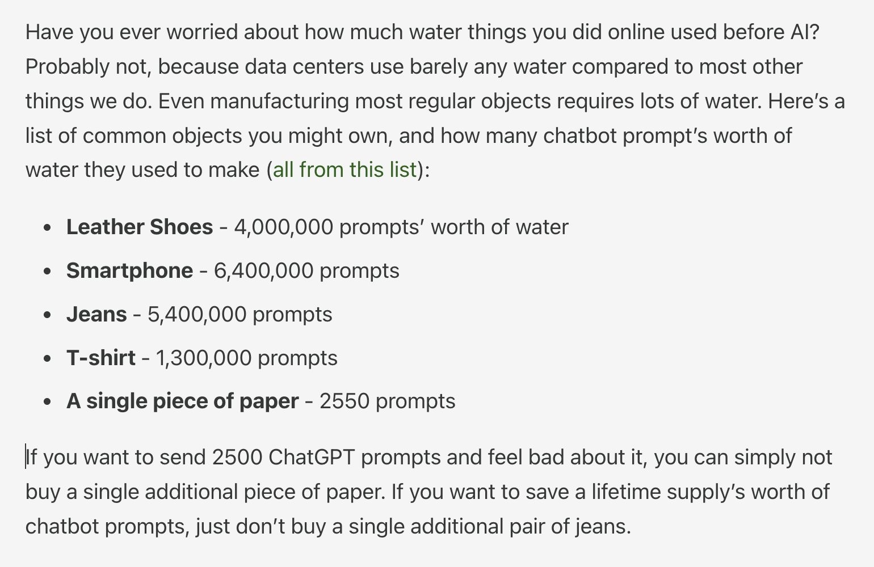This screenshot has height=567, width=874.
Task: Open the 'all from this list' link
Action: tap(345, 170)
